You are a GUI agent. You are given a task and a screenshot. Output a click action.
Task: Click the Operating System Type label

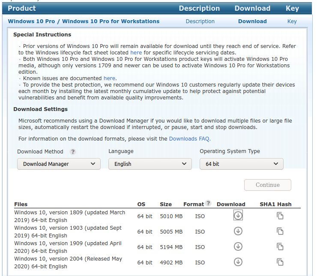pyautogui.click(x=230, y=151)
